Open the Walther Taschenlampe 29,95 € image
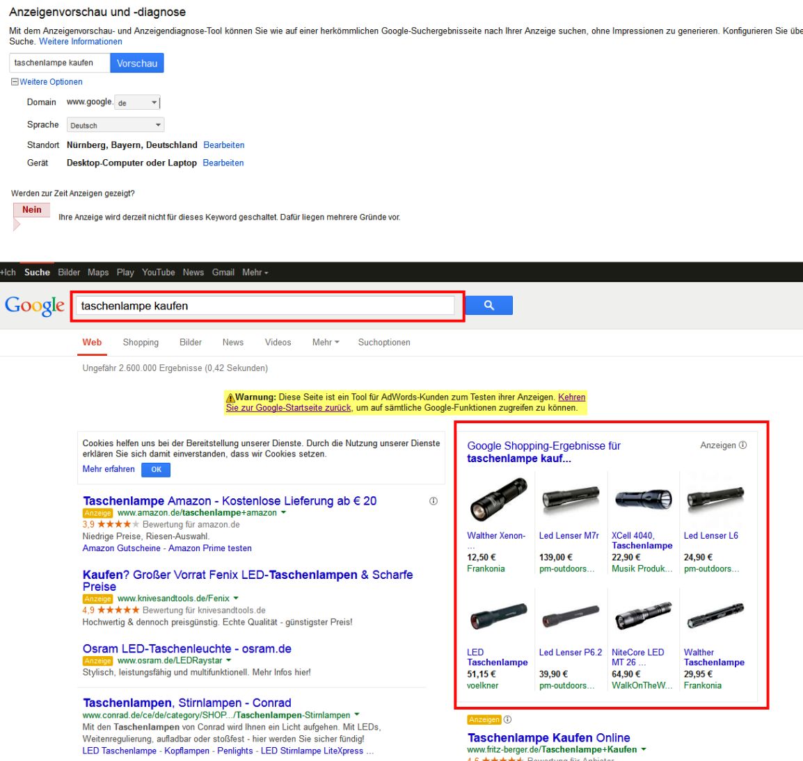The height and width of the screenshot is (761, 803). [715, 615]
